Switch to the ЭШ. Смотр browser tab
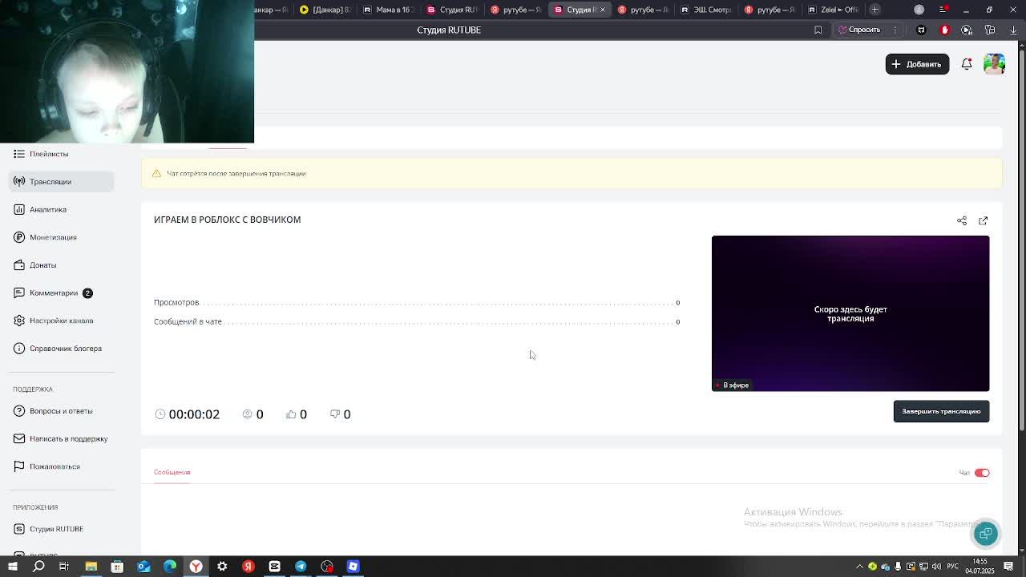This screenshot has width=1026, height=577. coord(706,10)
